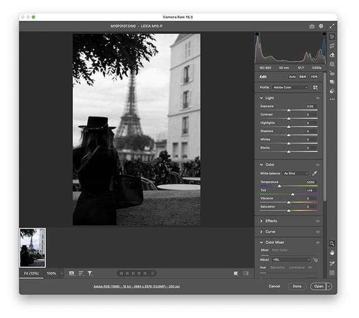Open the Adobe Color profile dropdown

pyautogui.click(x=290, y=87)
